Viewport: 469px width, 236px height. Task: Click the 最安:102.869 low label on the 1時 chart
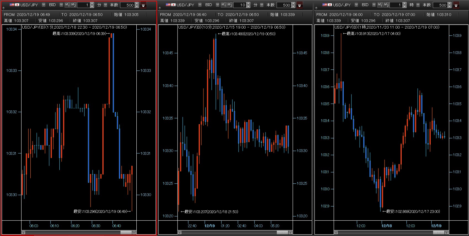[411, 211]
